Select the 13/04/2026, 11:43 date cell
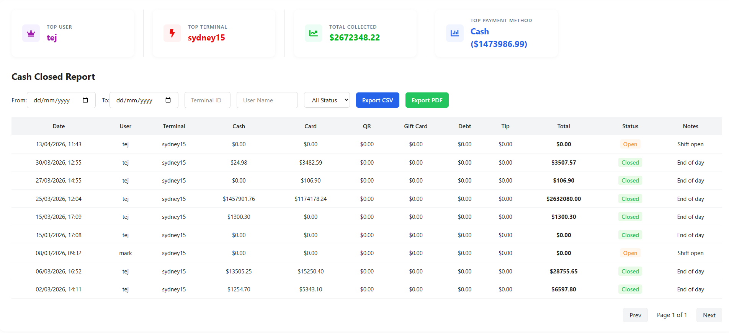The width and height of the screenshot is (729, 333). [x=59, y=144]
